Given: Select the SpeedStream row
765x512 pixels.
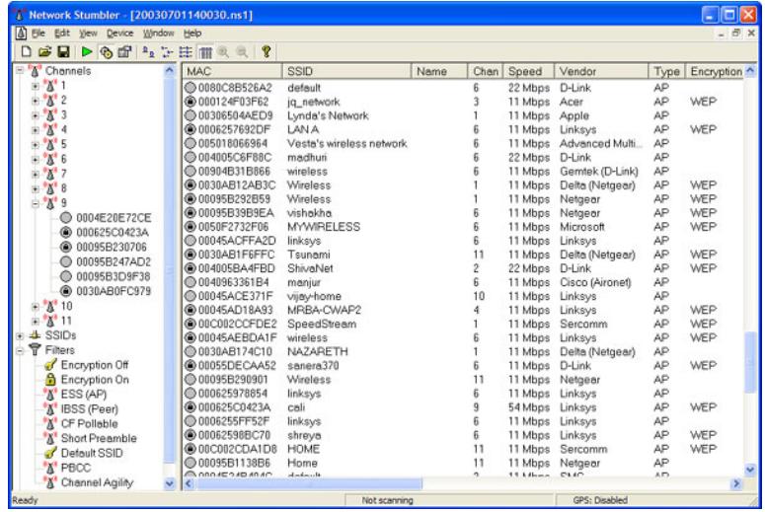Looking at the screenshot, I should click(x=464, y=324).
